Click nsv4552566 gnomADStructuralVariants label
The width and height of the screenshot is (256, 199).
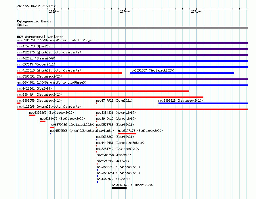click(x=82, y=131)
